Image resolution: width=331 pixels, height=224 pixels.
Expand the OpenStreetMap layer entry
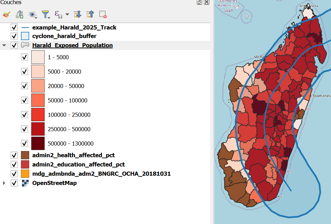click(x=4, y=183)
